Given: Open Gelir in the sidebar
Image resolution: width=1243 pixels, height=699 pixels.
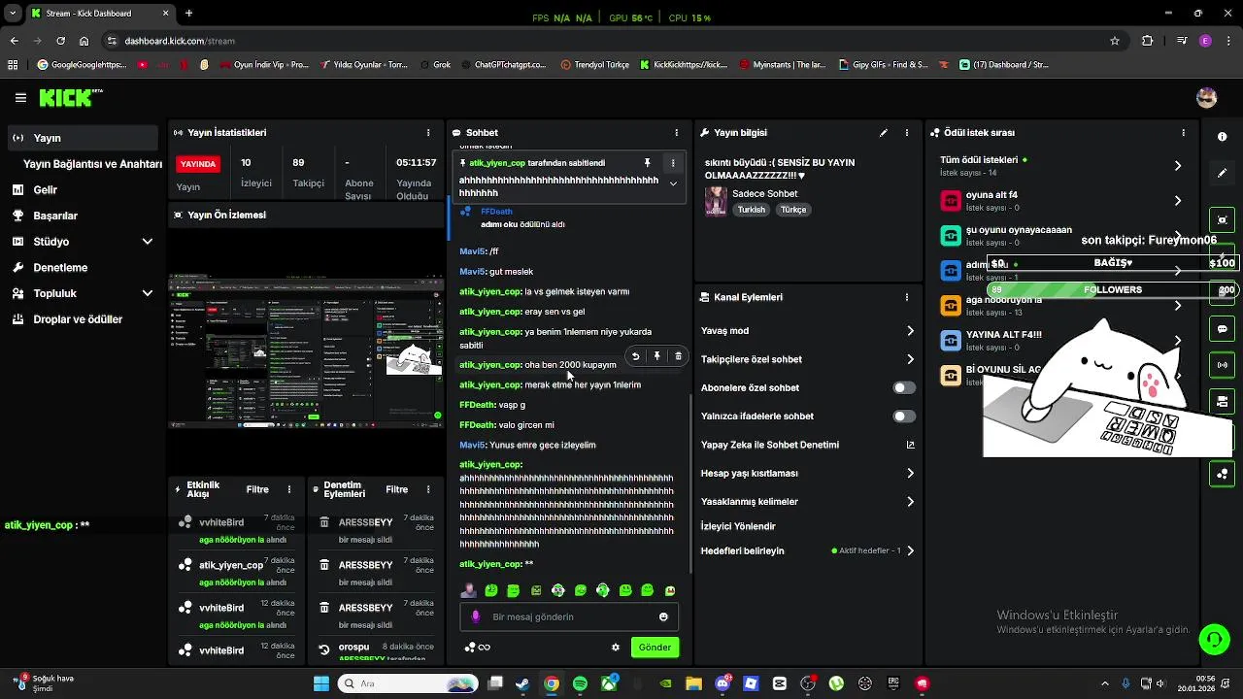Looking at the screenshot, I should (83, 190).
